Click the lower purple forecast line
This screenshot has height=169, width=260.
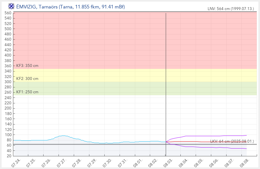coord(206,147)
